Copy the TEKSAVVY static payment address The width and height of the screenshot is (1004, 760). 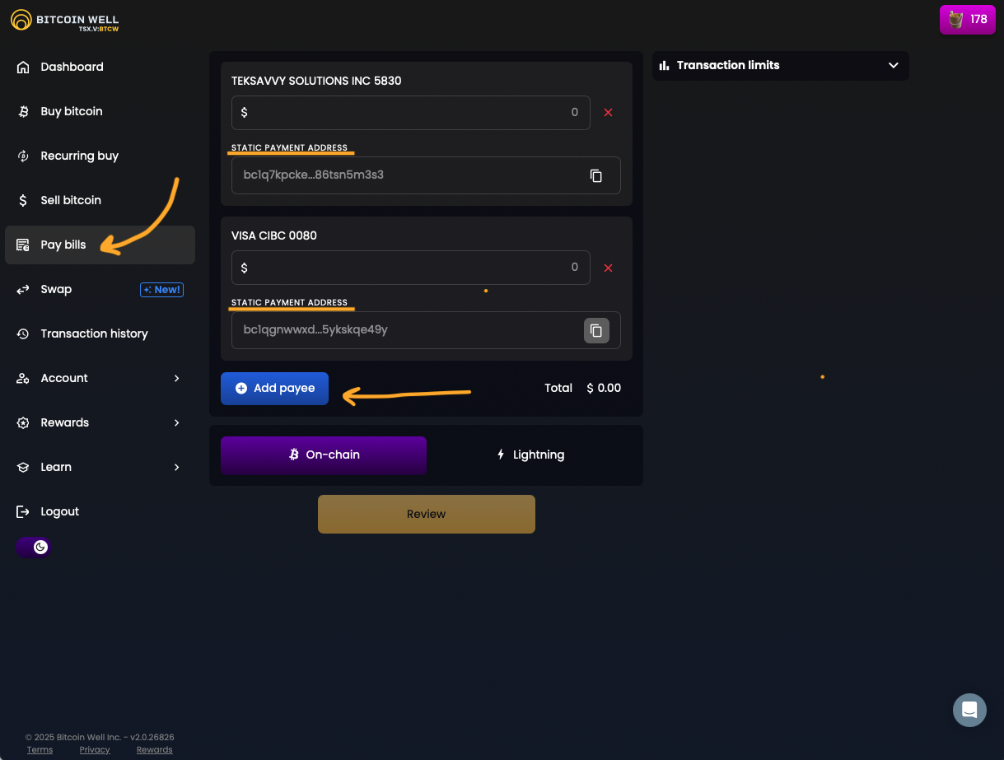pyautogui.click(x=596, y=175)
